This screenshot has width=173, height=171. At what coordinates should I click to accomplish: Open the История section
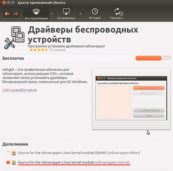[x=95, y=14]
